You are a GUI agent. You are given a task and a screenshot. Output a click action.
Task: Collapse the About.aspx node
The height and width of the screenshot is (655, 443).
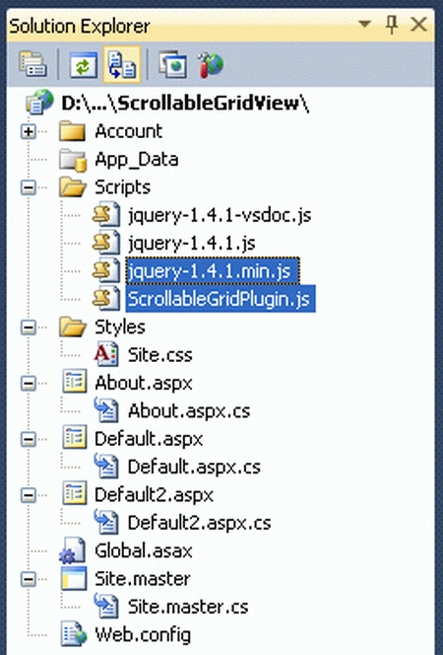tap(29, 384)
